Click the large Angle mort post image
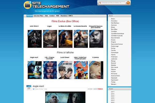 click(65, 97)
